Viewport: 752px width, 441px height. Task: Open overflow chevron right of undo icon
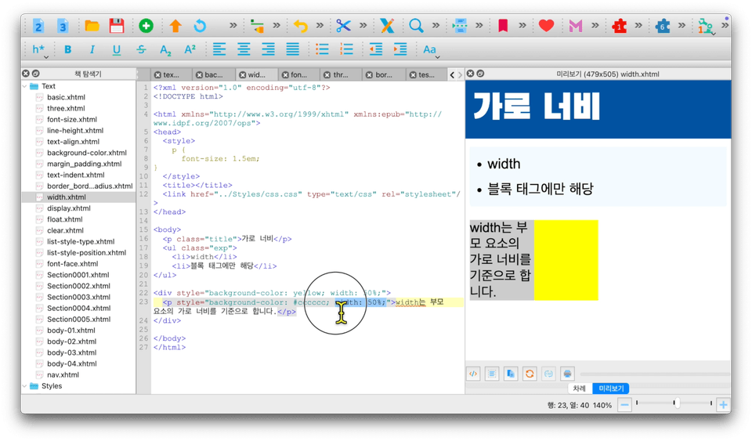point(320,25)
